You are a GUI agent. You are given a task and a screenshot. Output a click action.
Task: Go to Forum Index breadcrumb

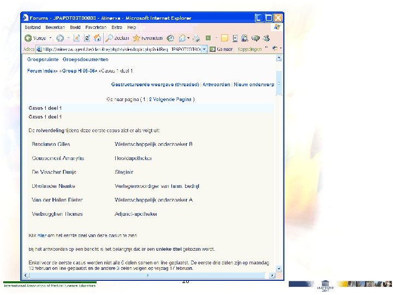click(x=41, y=70)
